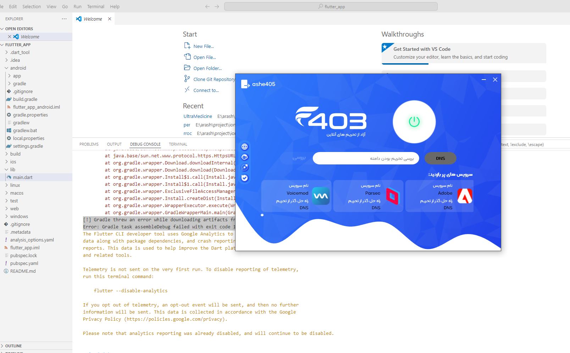Close the 403 window
Viewport: 570px width, 353px height.
pos(495,80)
